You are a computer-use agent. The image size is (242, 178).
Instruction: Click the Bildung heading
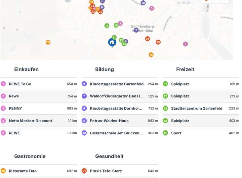click(105, 70)
